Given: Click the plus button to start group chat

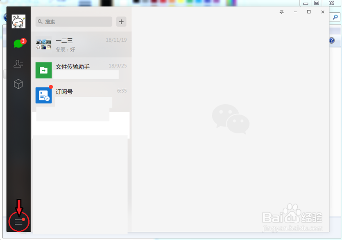Looking at the screenshot, I should coord(121,22).
